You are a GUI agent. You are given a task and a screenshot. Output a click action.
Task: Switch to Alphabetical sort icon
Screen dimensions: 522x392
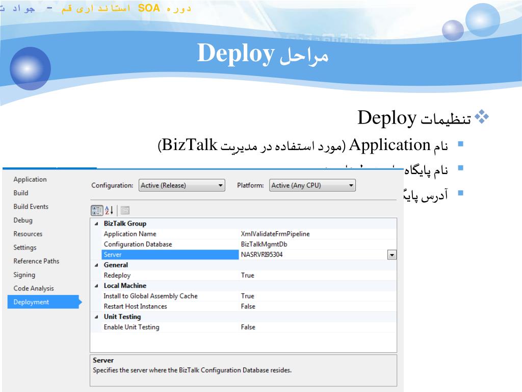109,210
